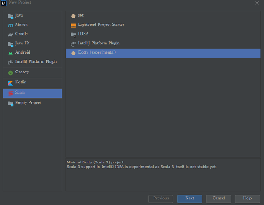Screen dimensions: 264x205
Task: Proceed with the Next button
Action: [x=190, y=199]
